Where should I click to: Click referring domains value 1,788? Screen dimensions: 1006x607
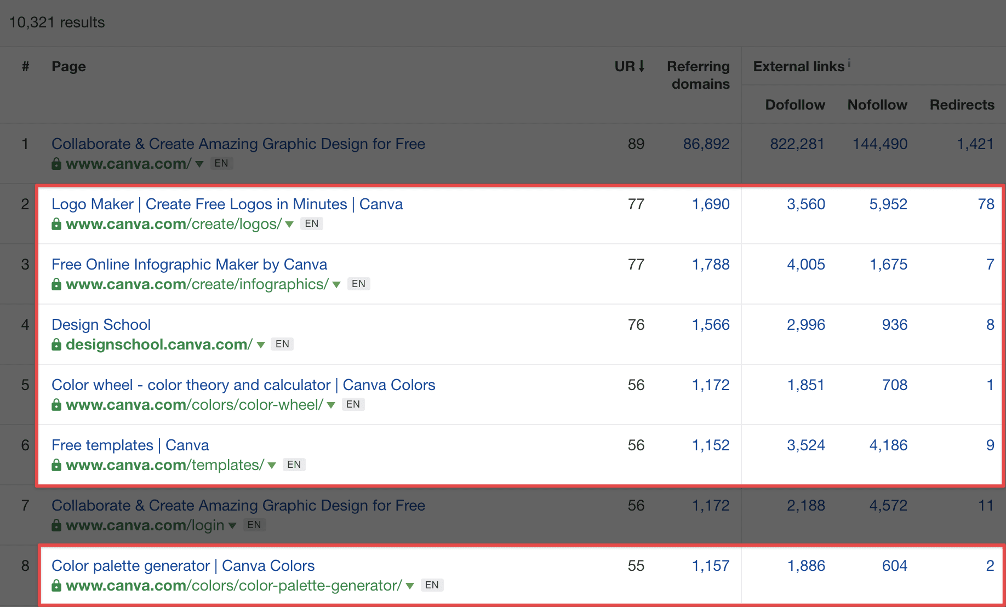[711, 265]
